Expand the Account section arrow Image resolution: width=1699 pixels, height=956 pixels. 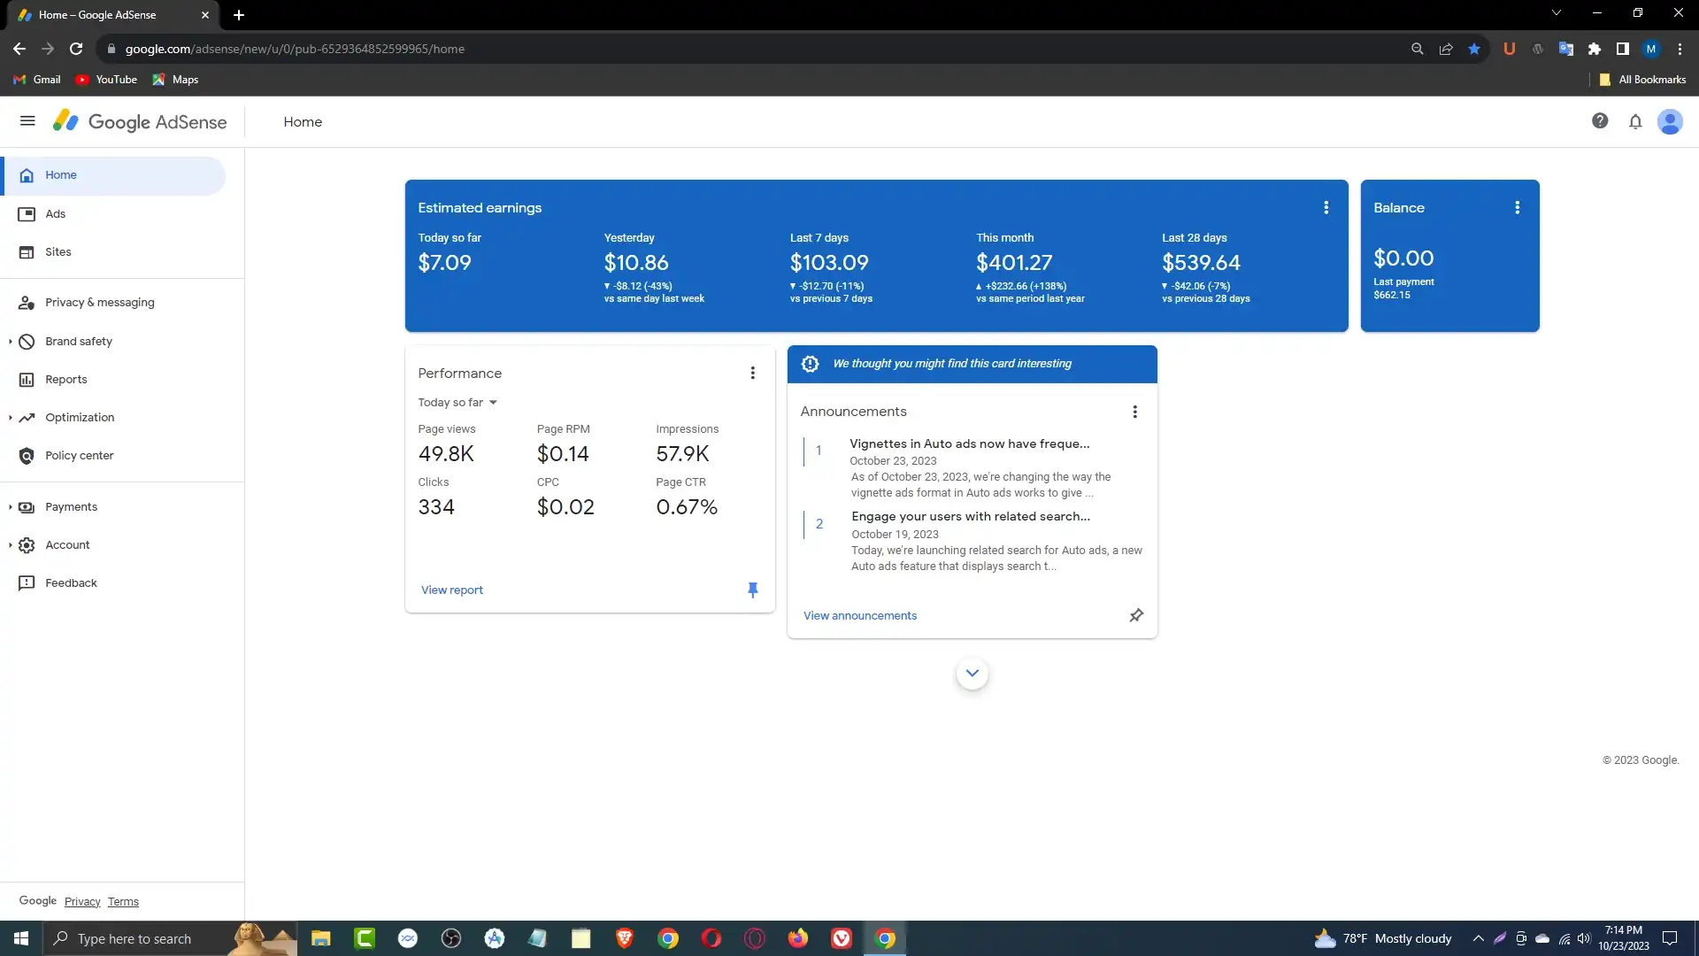click(x=10, y=545)
